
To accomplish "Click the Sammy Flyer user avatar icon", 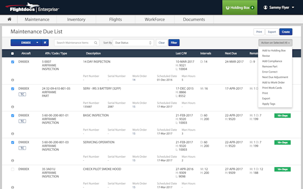I will [265, 8].
